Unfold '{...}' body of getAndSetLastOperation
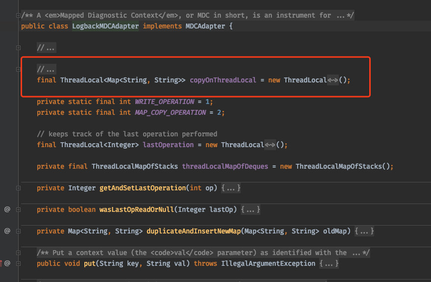 click(231, 188)
